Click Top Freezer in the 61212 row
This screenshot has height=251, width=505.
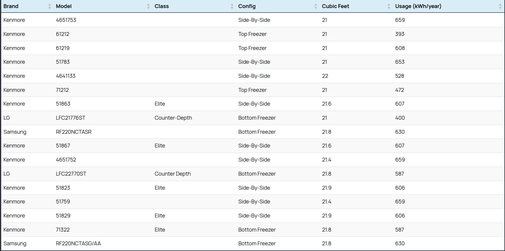click(252, 34)
